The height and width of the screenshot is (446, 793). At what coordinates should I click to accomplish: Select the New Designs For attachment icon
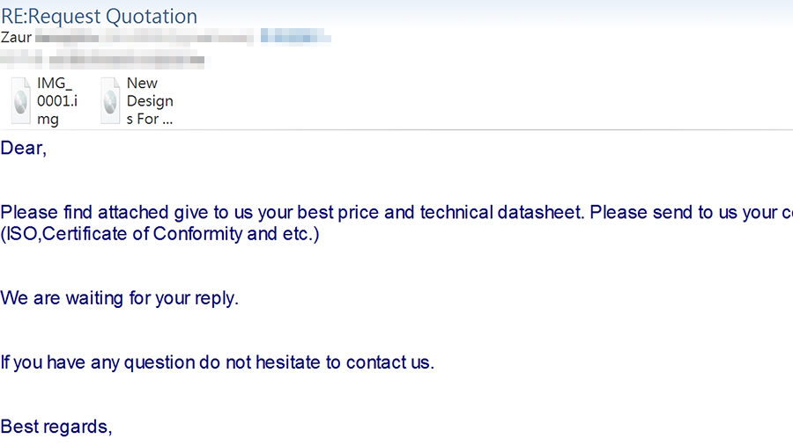point(110,100)
